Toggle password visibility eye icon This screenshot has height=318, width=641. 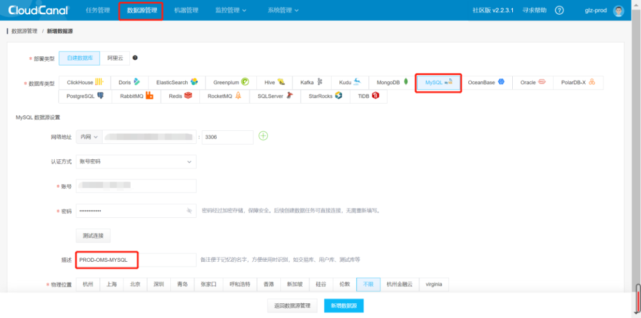click(x=189, y=211)
